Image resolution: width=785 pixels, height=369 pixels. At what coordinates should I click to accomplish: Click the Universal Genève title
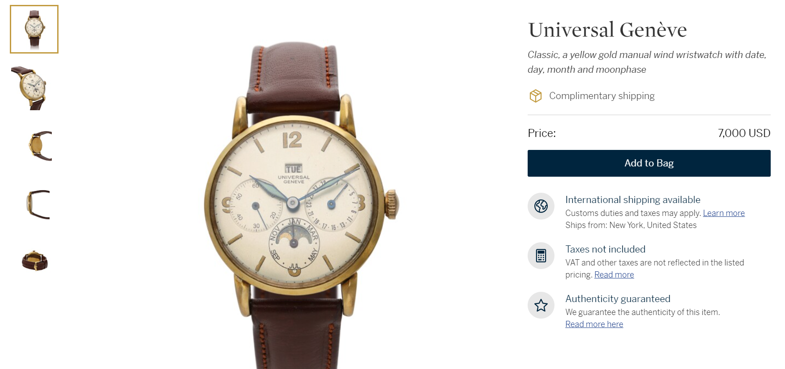(607, 30)
